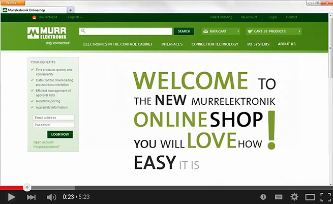Click the Login link in top bar
333x204 pixels.
[x=273, y=17]
